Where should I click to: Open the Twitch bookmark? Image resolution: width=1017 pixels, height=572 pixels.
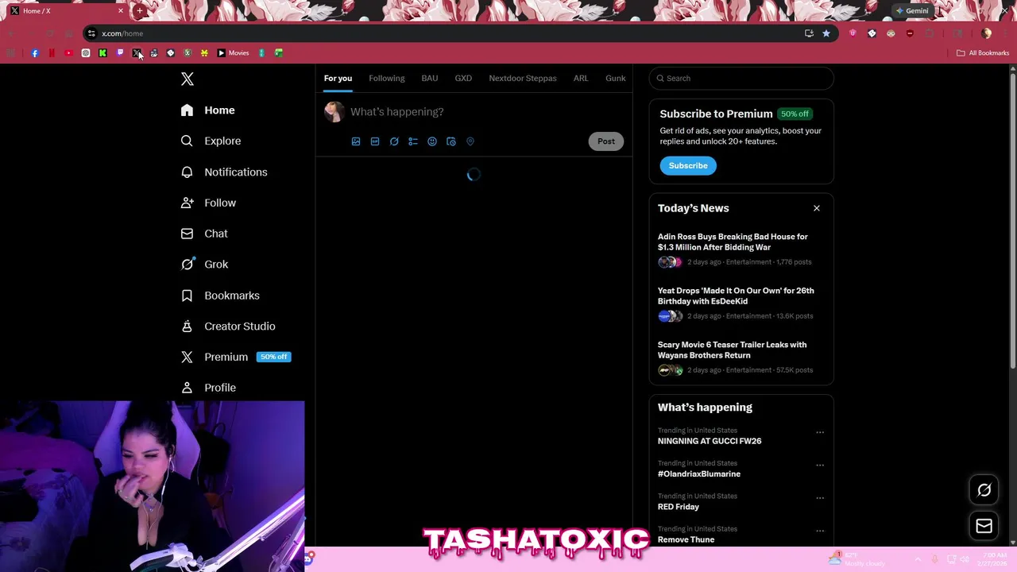point(120,53)
